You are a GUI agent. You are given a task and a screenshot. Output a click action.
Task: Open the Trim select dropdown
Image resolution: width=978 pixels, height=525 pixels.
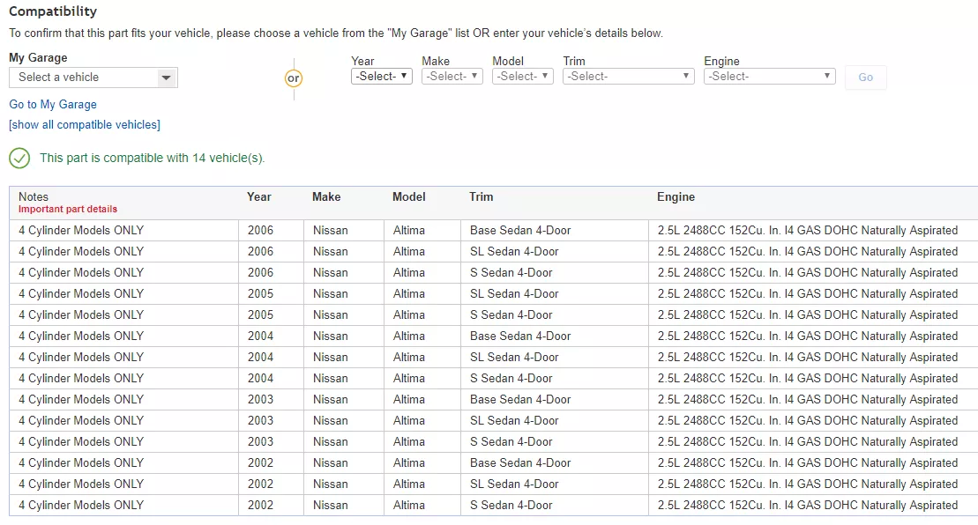(x=628, y=77)
